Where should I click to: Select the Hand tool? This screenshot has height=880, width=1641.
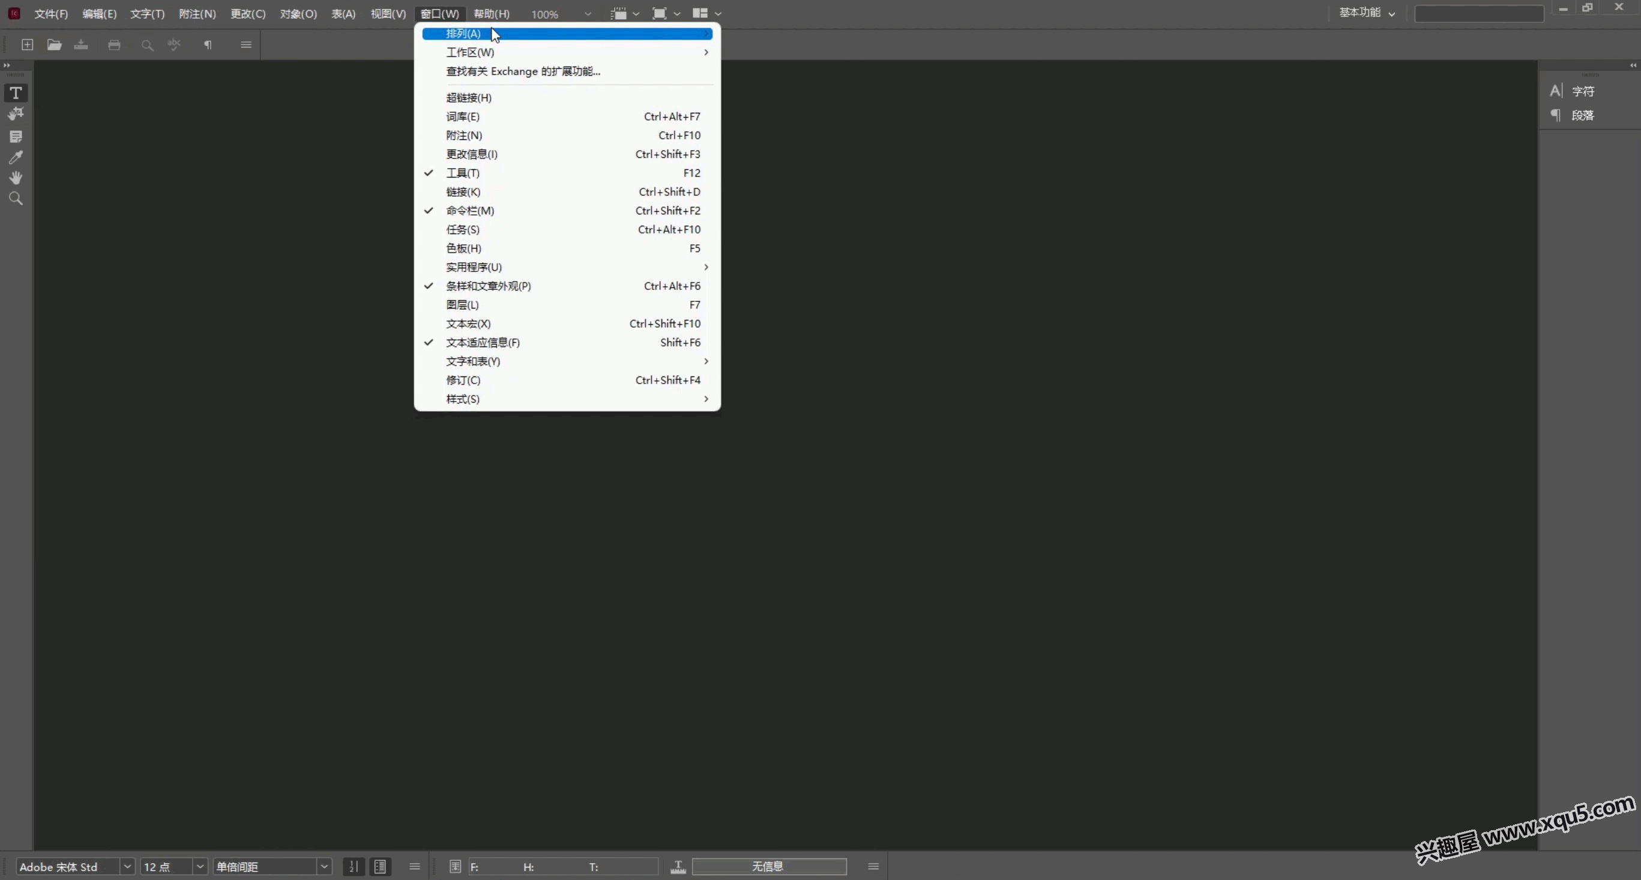pos(16,178)
